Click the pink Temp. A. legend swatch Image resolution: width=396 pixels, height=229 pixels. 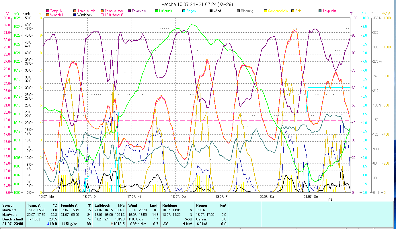[x=48, y=11]
